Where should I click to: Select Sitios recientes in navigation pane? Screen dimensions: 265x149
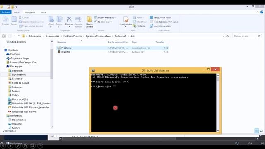[x=16, y=42]
